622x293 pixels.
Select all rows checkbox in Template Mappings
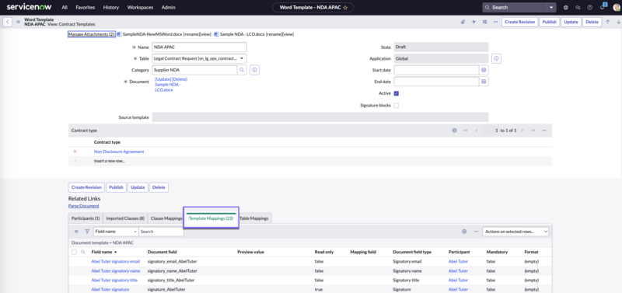[74, 252]
